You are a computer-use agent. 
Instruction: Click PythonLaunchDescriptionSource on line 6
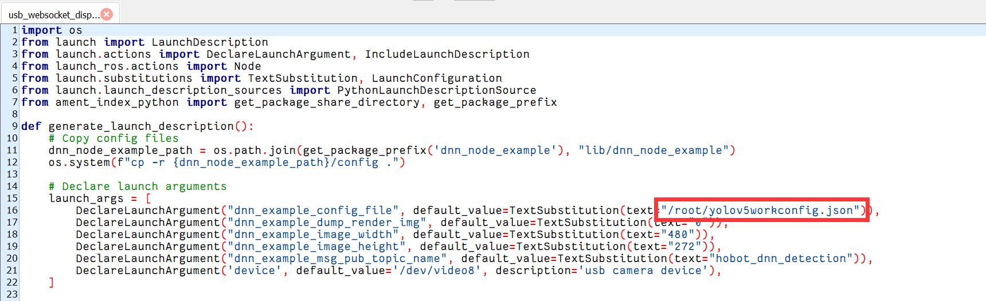click(437, 90)
